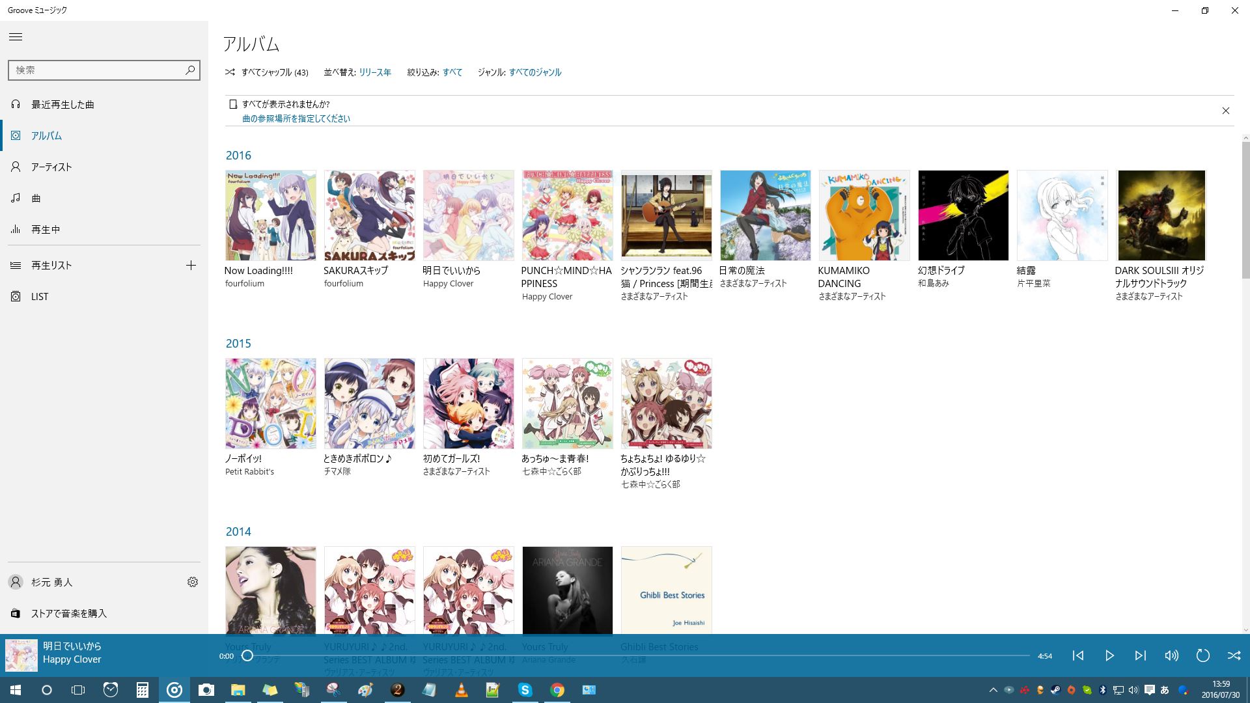Click the search magnifier icon

[x=190, y=70]
